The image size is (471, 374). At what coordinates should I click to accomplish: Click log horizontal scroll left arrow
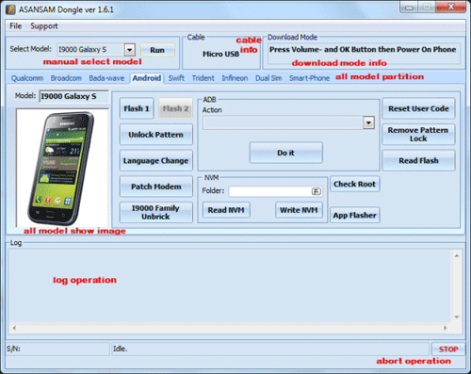(x=14, y=328)
